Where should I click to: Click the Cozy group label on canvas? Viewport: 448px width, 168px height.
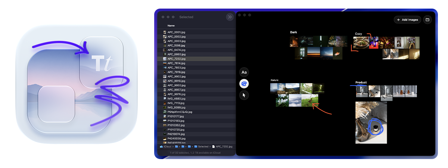click(358, 34)
